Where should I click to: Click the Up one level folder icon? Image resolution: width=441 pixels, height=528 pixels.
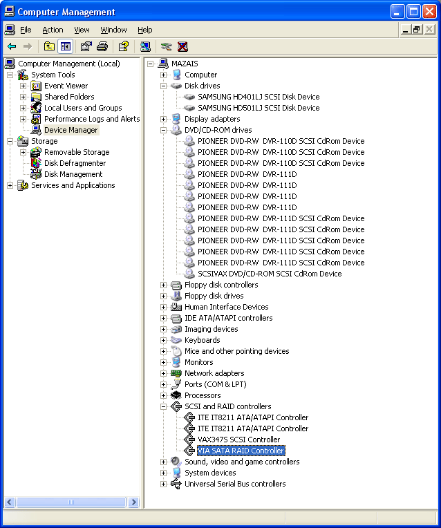[49, 46]
